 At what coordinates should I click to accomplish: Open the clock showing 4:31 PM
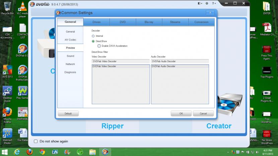268,152
